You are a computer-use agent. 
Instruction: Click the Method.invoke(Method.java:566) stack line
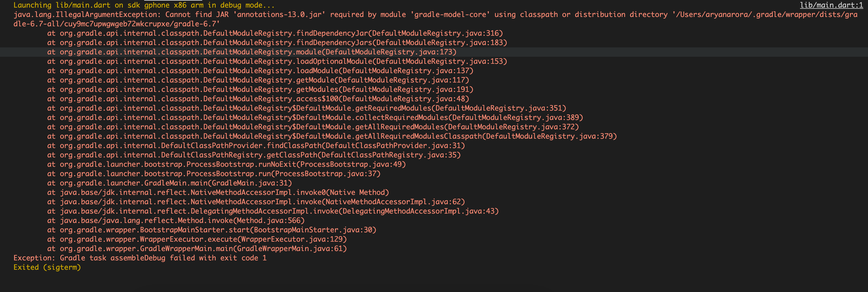click(176, 221)
